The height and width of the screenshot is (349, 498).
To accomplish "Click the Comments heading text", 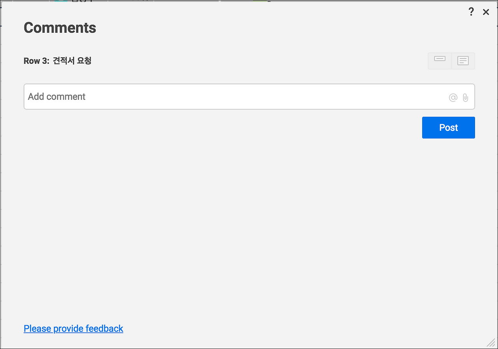I will 60,28.
